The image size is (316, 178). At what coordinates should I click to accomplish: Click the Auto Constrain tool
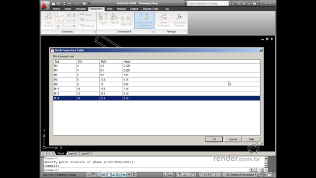click(x=48, y=20)
